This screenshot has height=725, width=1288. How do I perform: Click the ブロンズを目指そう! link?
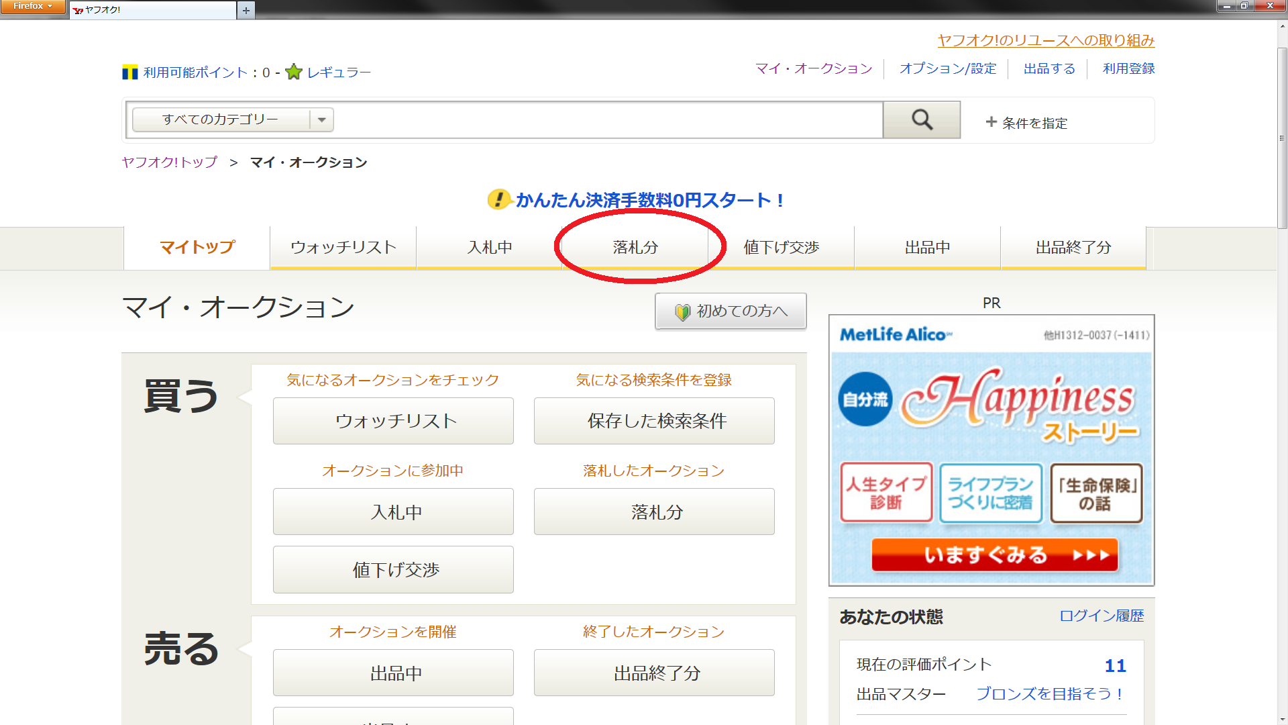tap(1050, 693)
